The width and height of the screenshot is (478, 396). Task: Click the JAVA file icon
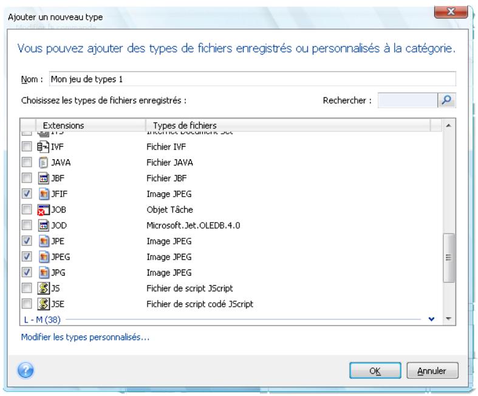43,162
